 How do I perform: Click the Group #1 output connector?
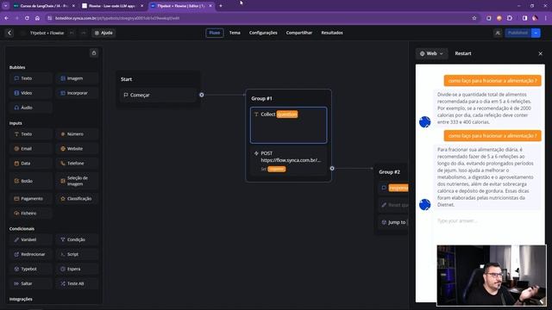coord(332,169)
